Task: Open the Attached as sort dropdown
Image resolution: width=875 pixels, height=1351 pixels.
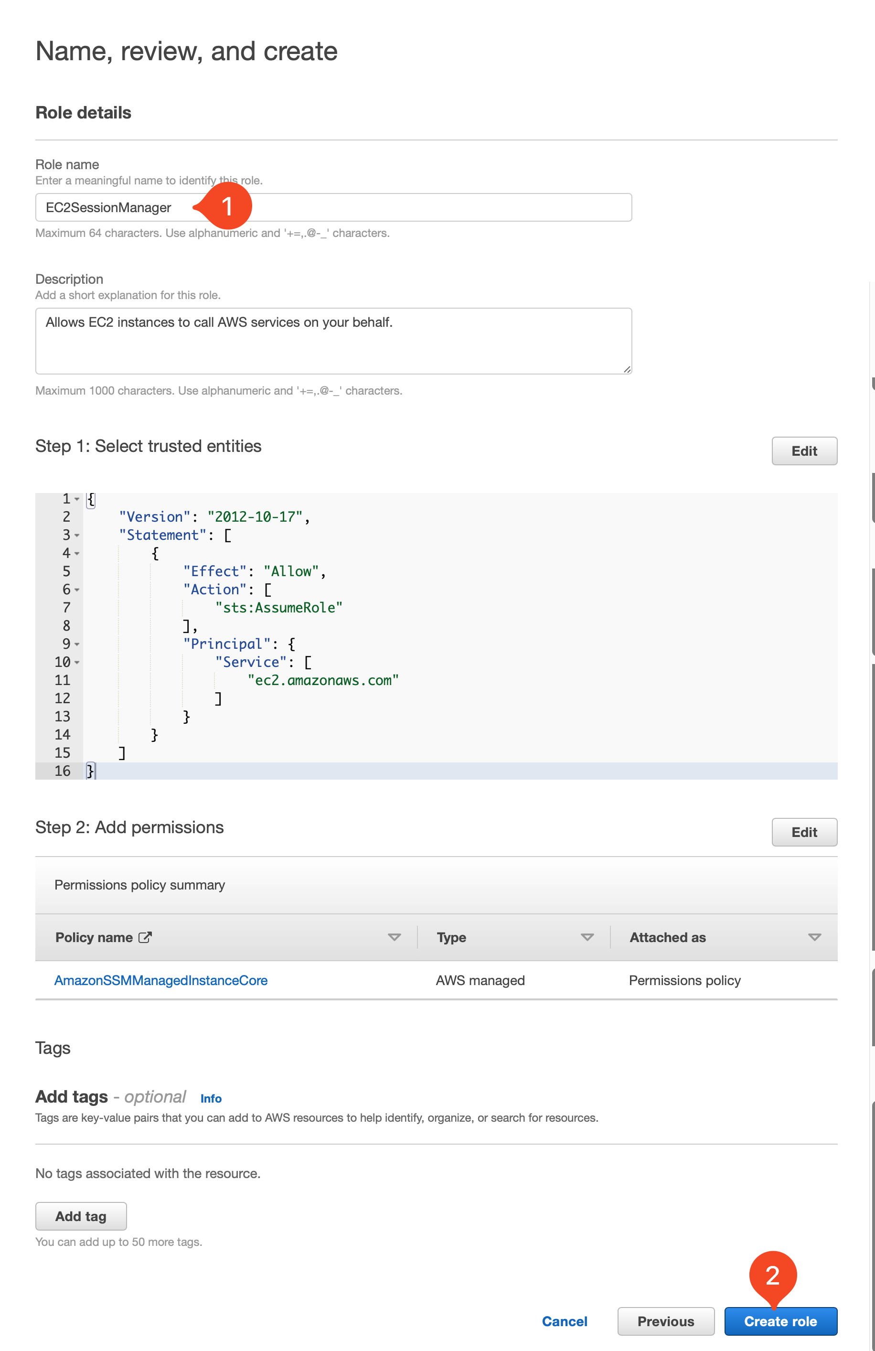Action: (x=814, y=937)
